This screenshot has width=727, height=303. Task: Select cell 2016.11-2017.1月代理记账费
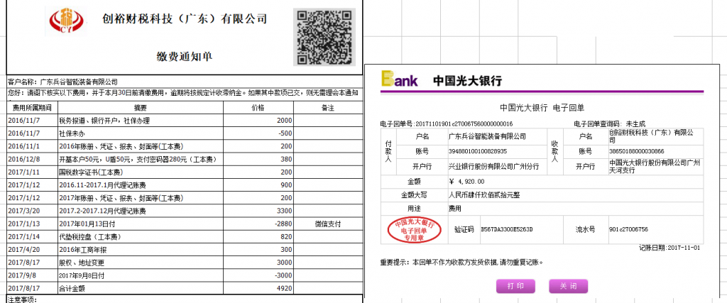point(141,185)
